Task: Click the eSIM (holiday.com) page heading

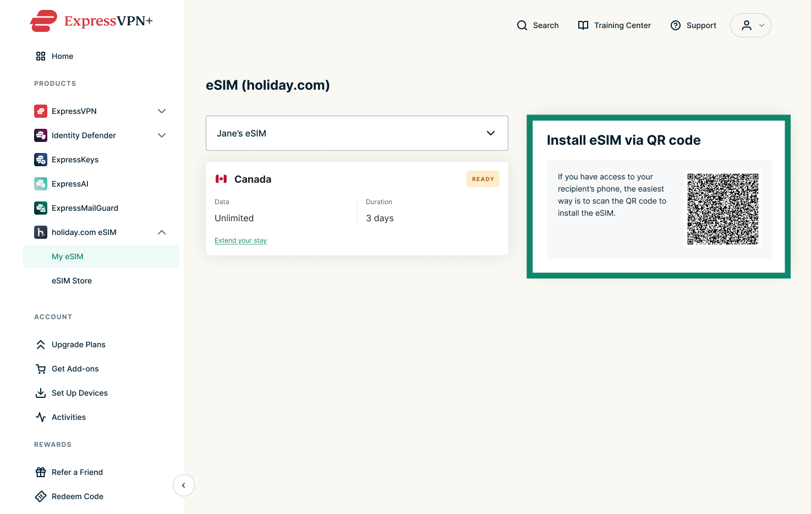Action: pyautogui.click(x=268, y=85)
